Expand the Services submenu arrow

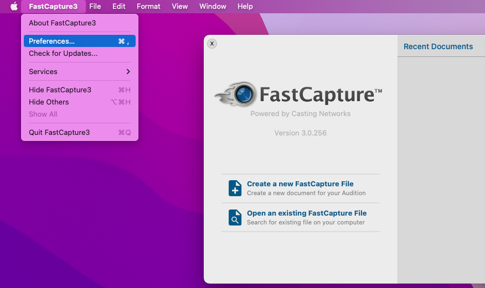pyautogui.click(x=128, y=72)
